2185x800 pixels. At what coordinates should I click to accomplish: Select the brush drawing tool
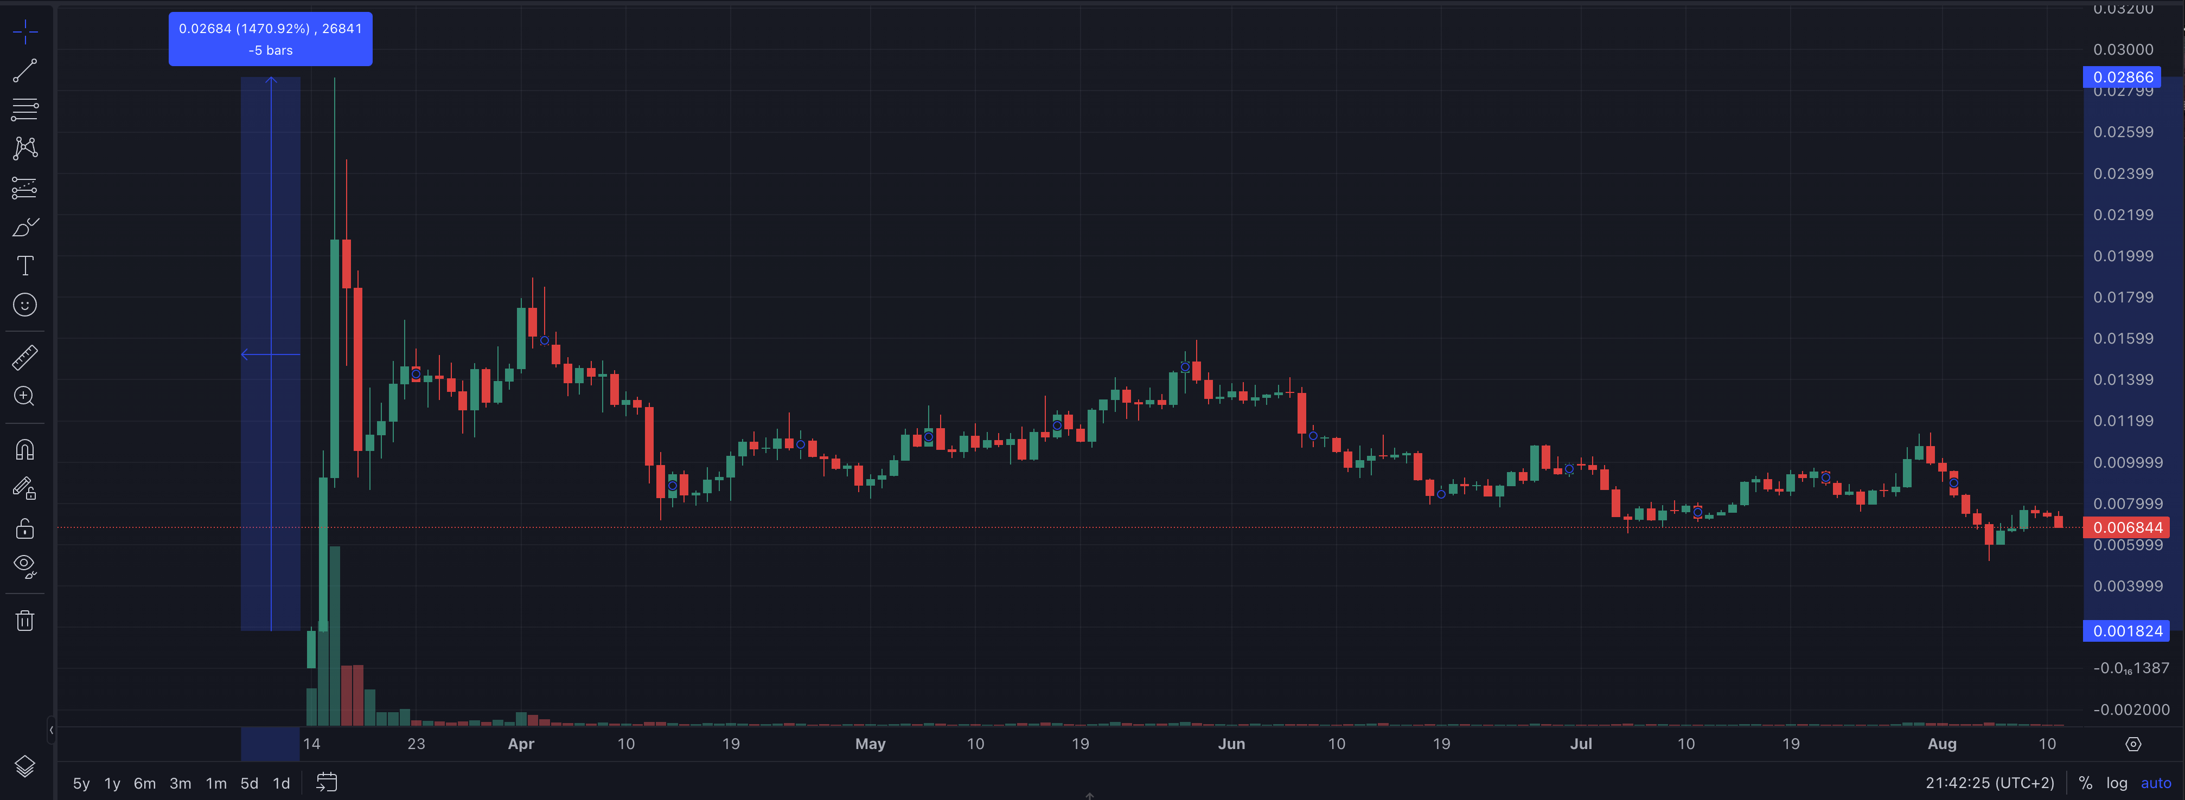25,227
